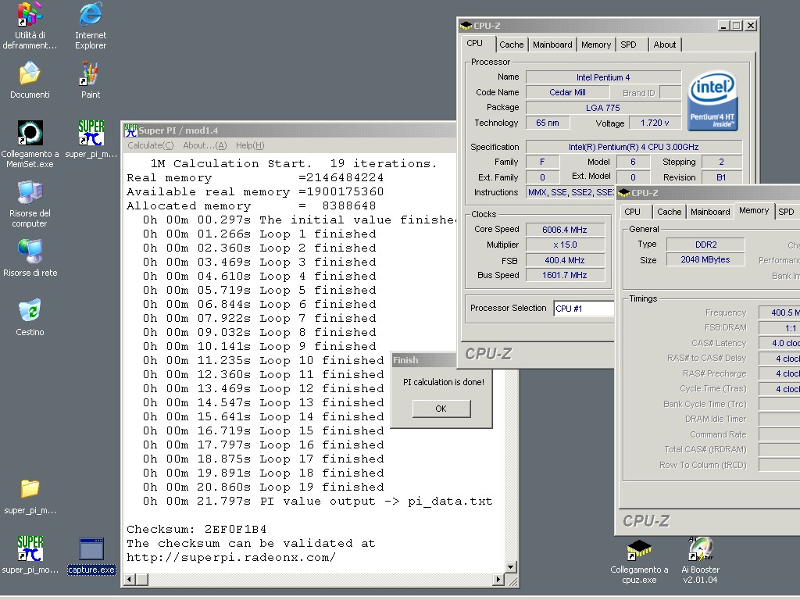The image size is (800, 600).
Task: Switch to the About tab in CPU-Z
Action: 665,45
